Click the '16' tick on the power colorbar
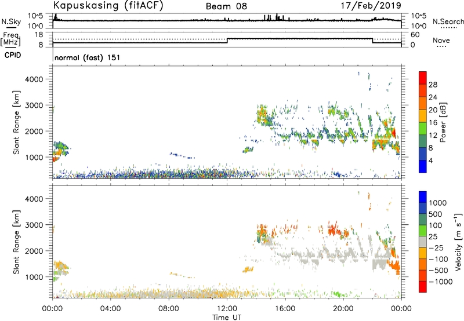464x321 pixels. pos(433,123)
